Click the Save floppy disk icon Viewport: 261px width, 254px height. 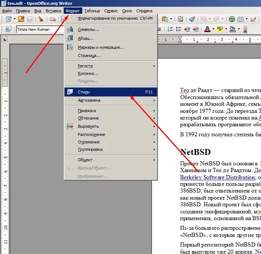(30, 19)
